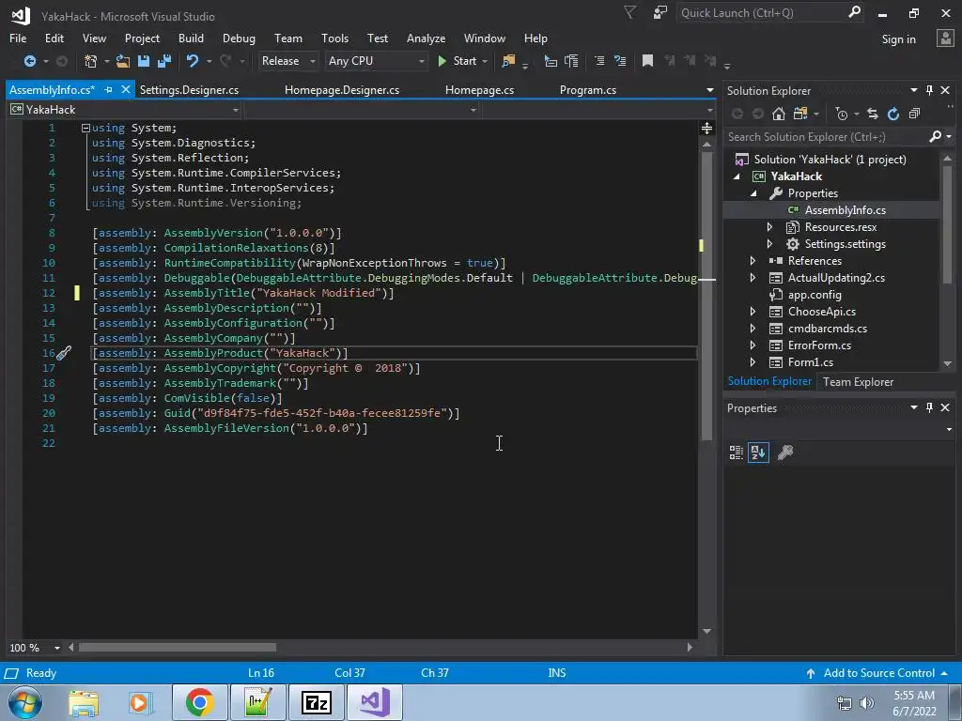This screenshot has width=962, height=721.
Task: Click the user account icon beside Sign in
Action: click(x=945, y=38)
